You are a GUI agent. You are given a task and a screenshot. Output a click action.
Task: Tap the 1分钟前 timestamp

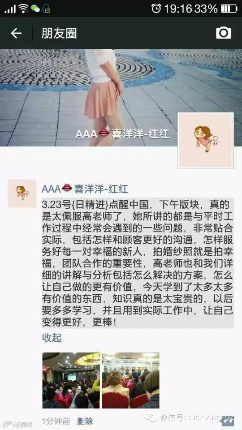coord(56,421)
